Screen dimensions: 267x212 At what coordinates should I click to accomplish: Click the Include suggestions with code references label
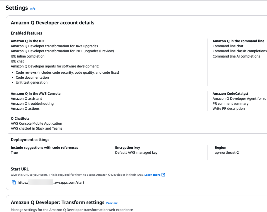pyautogui.click(x=44, y=147)
